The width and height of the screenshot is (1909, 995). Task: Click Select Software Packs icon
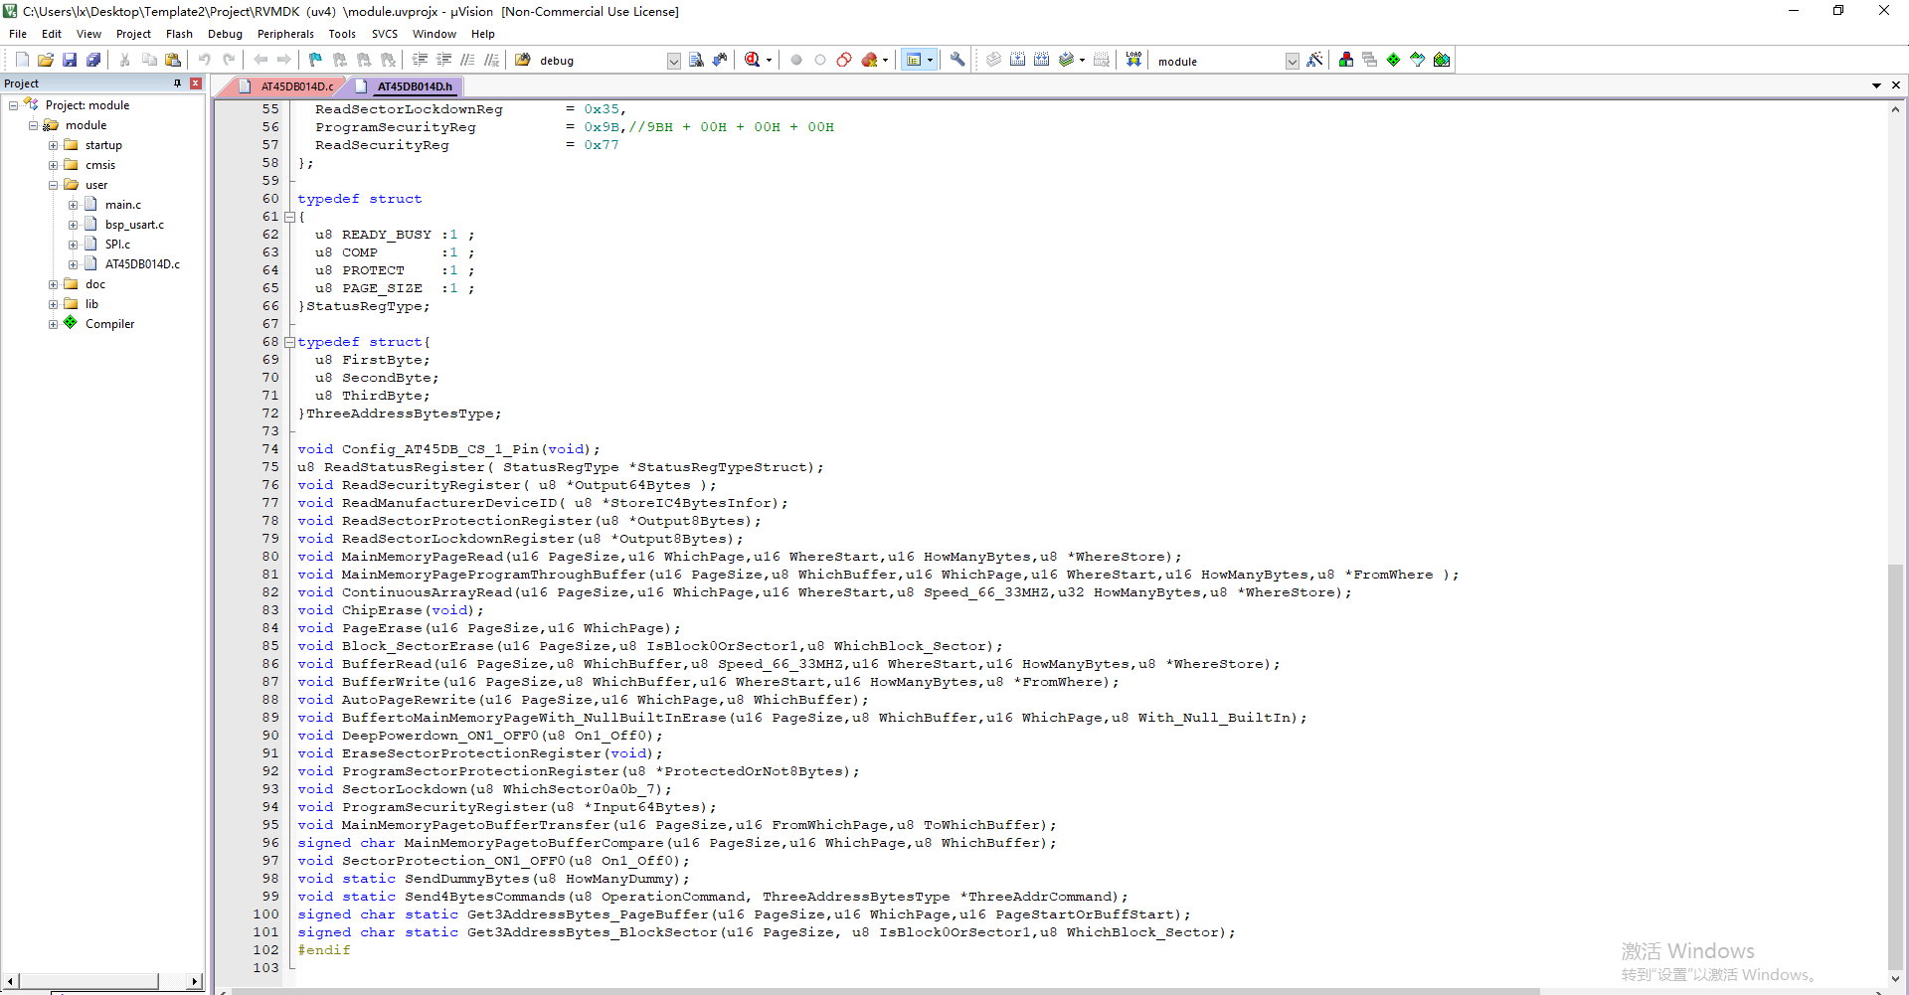point(1418,61)
